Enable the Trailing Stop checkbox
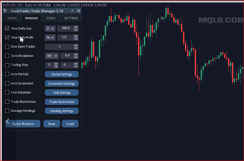 click(x=7, y=65)
